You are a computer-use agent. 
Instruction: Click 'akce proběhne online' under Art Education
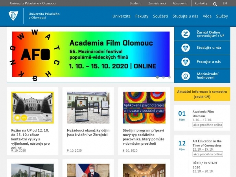click(x=208, y=154)
